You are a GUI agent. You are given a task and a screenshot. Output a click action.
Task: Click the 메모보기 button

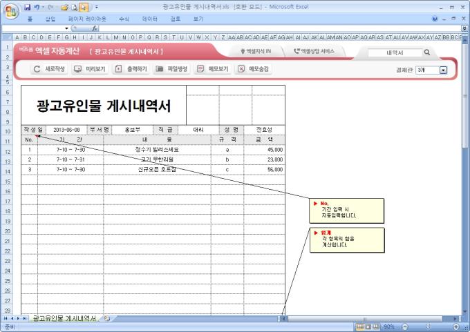pyautogui.click(x=213, y=69)
